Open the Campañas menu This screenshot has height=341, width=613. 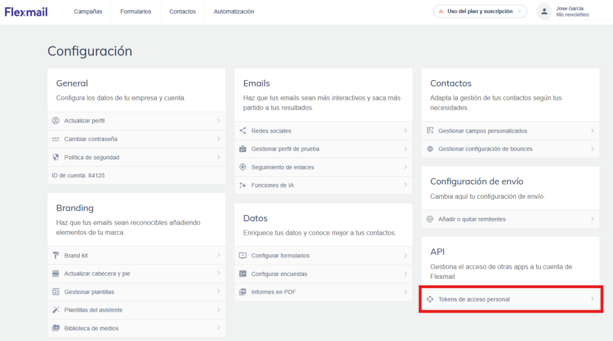[88, 12]
